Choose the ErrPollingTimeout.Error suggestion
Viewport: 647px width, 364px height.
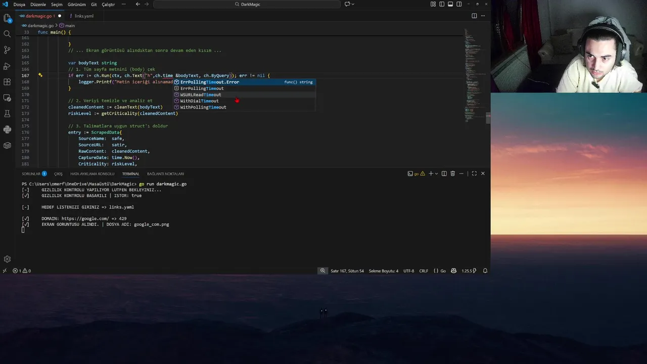245,82
